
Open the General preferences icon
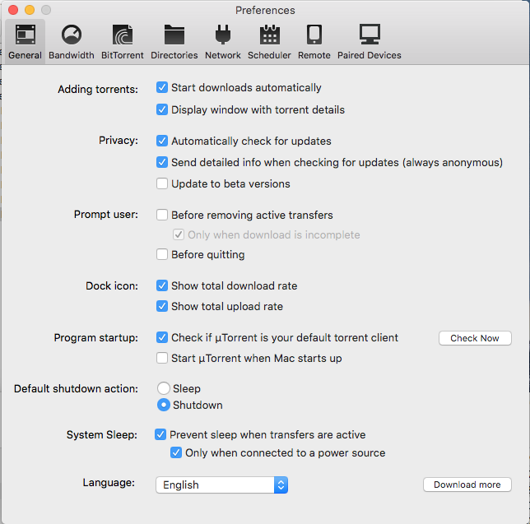26,35
